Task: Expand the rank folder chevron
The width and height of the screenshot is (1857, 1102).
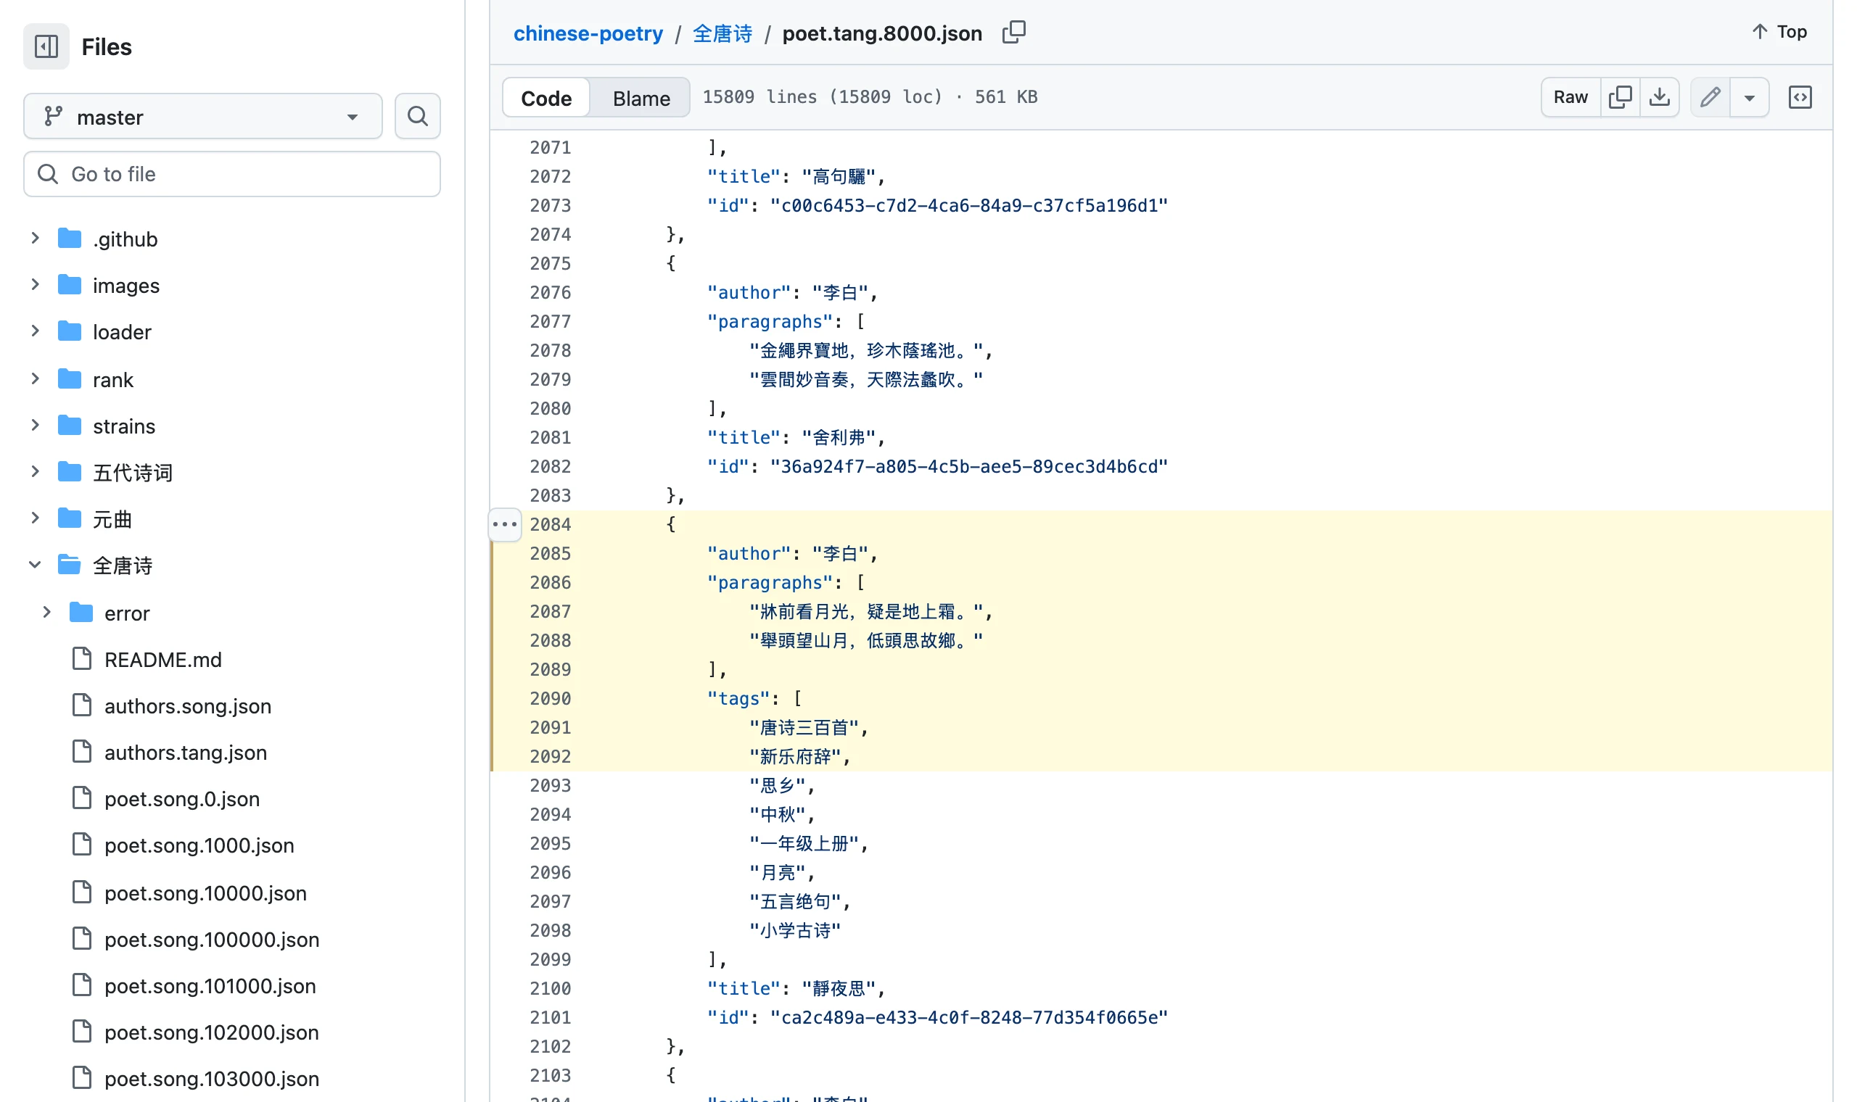Action: 35,378
